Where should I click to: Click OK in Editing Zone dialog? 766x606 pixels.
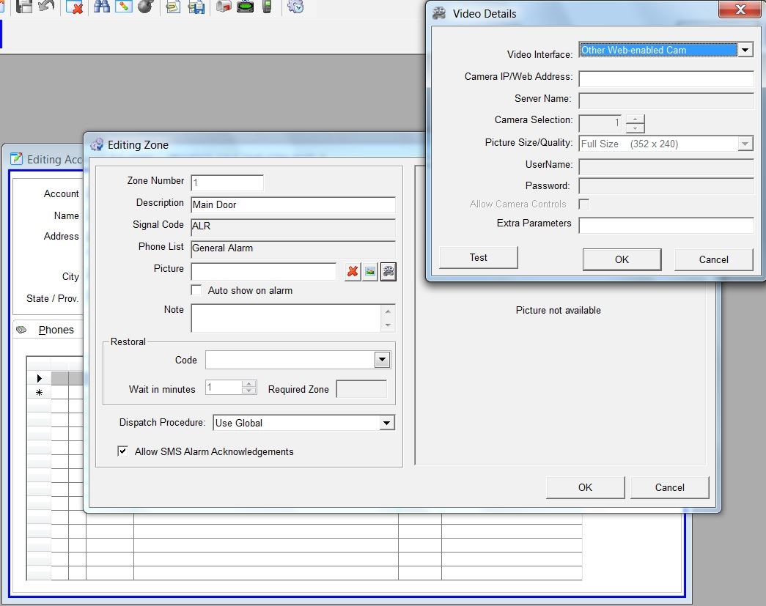coord(585,487)
